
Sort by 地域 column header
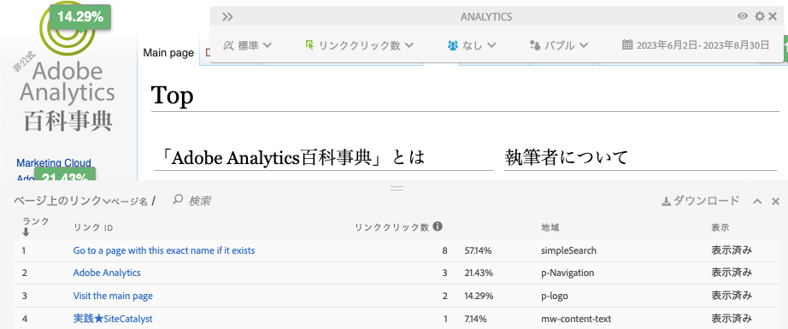tap(550, 227)
